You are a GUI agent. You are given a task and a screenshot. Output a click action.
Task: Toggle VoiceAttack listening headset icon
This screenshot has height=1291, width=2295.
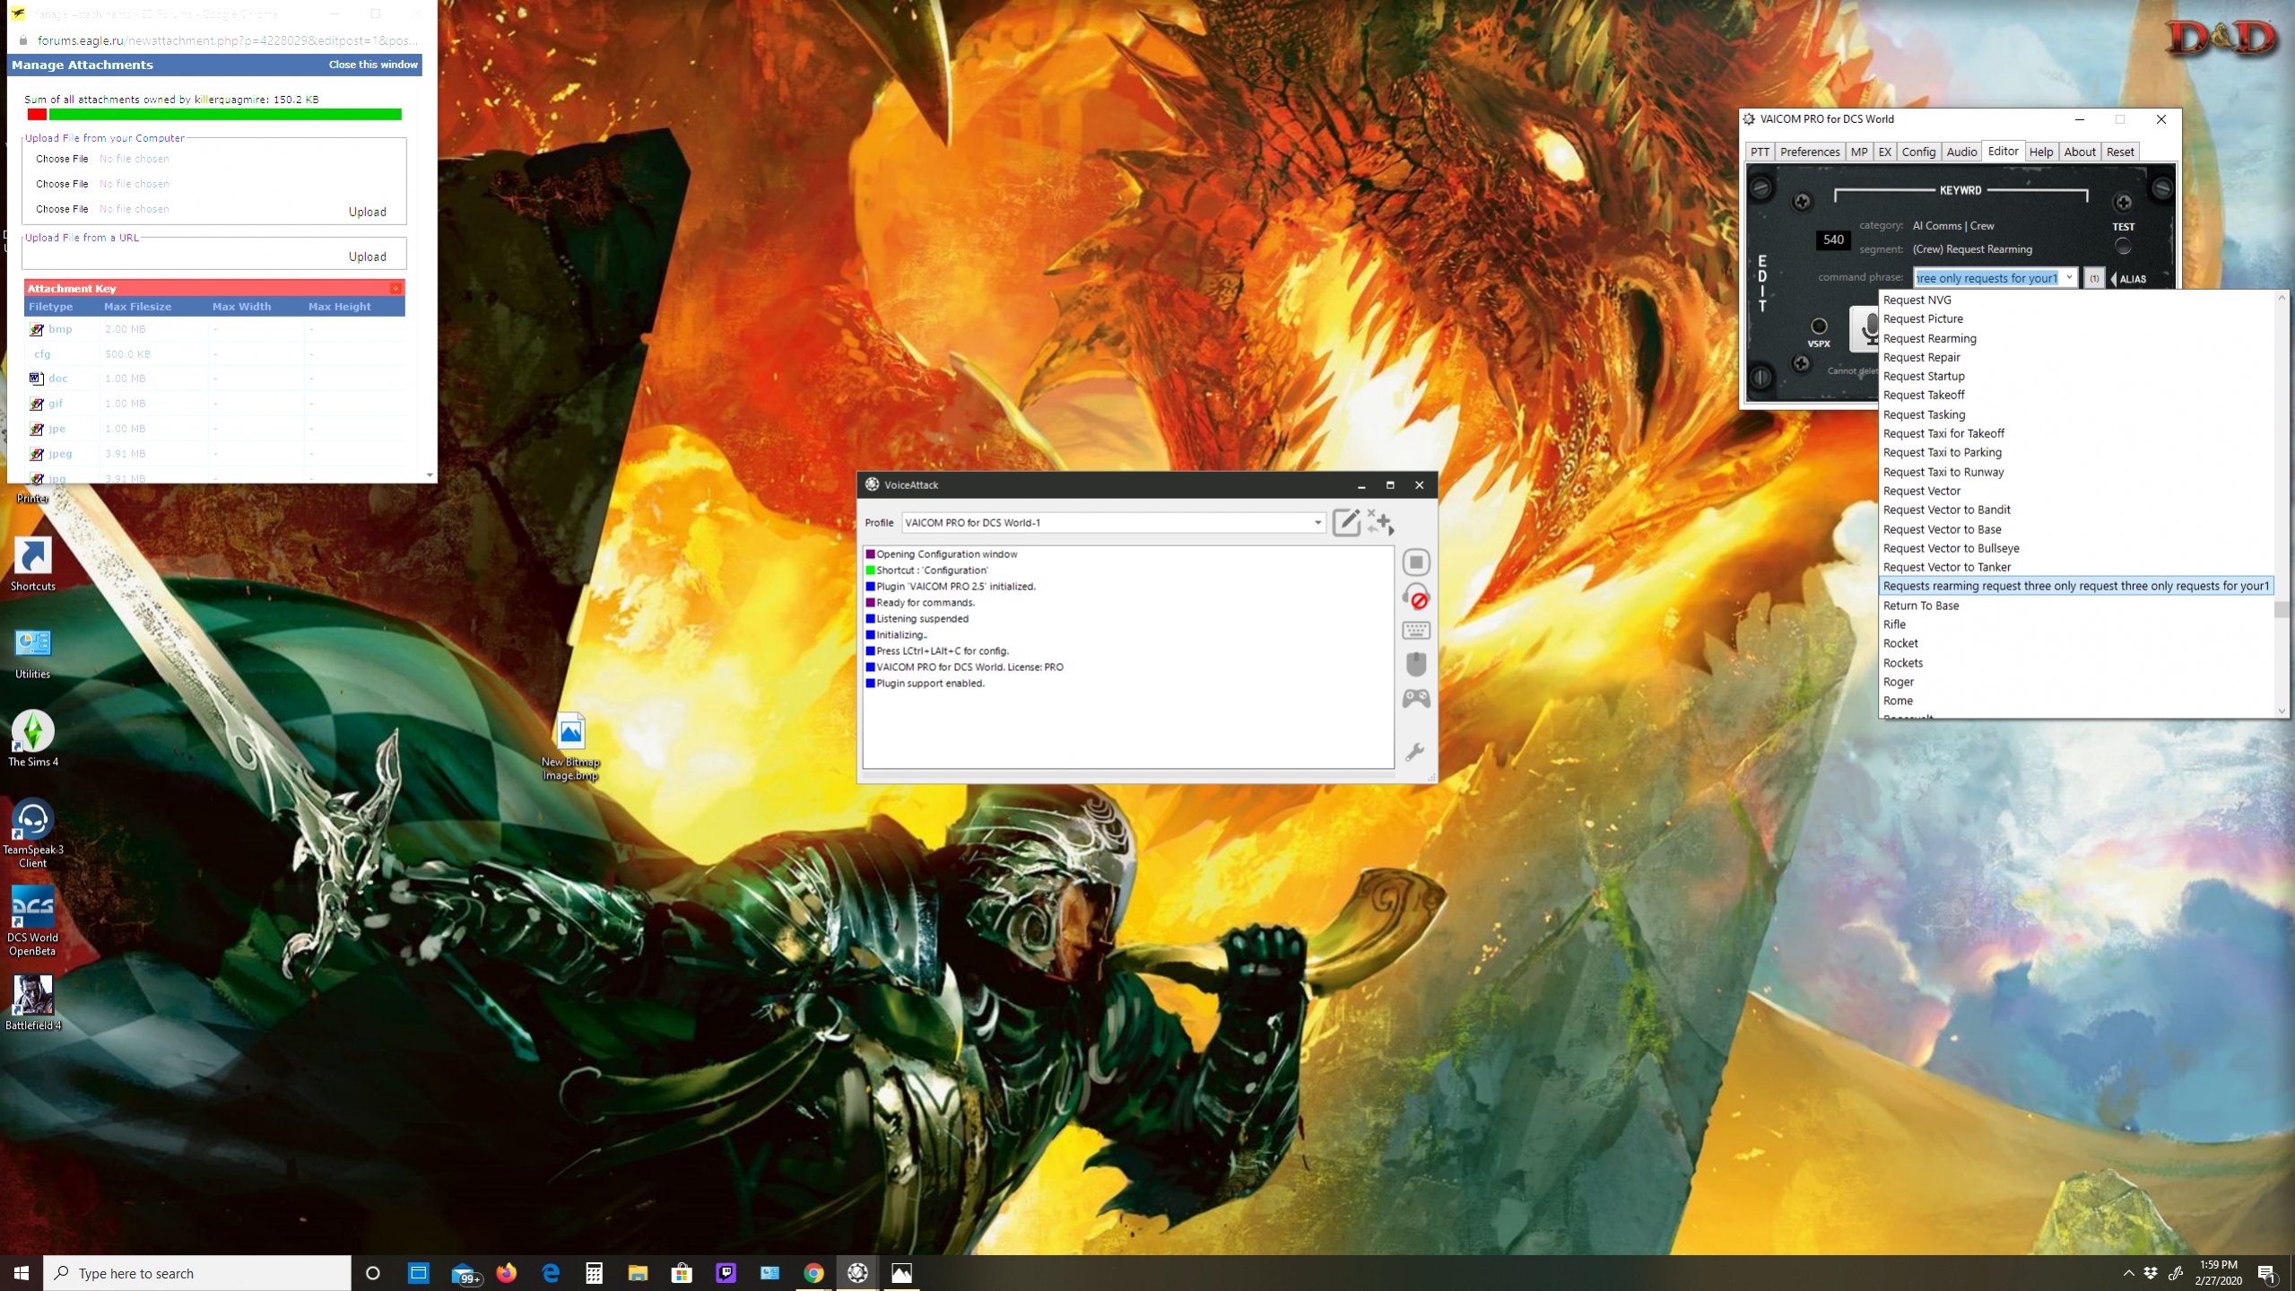coord(1416,598)
